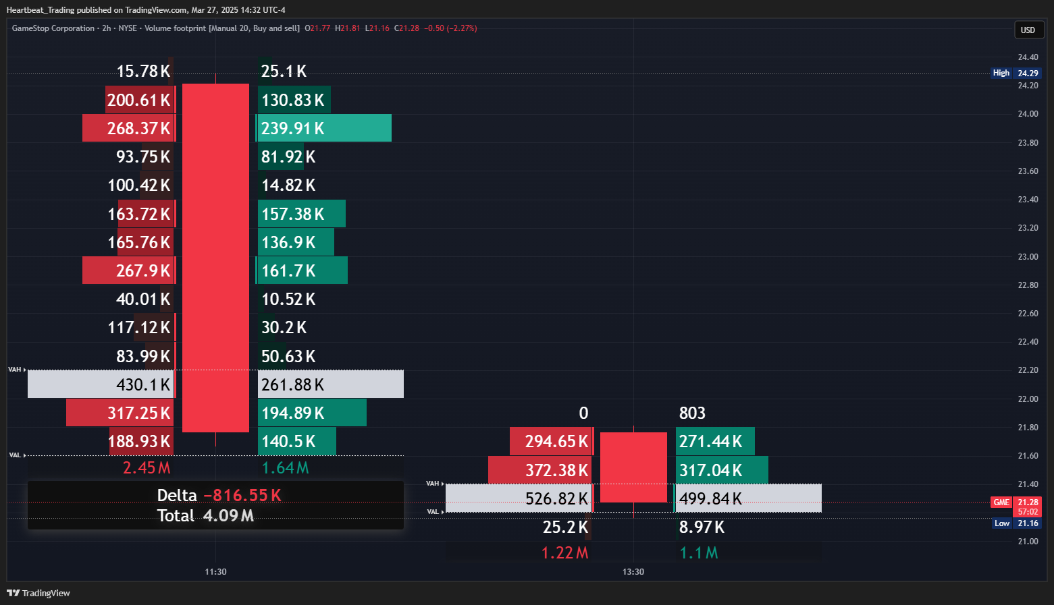
Task: Click the 117.12 K sell cell
Action: pos(139,327)
